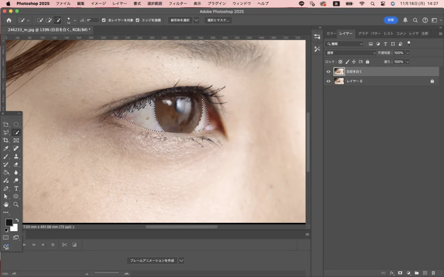Expand the arrow next to 被写体を選択
444x277 pixels.
196,20
